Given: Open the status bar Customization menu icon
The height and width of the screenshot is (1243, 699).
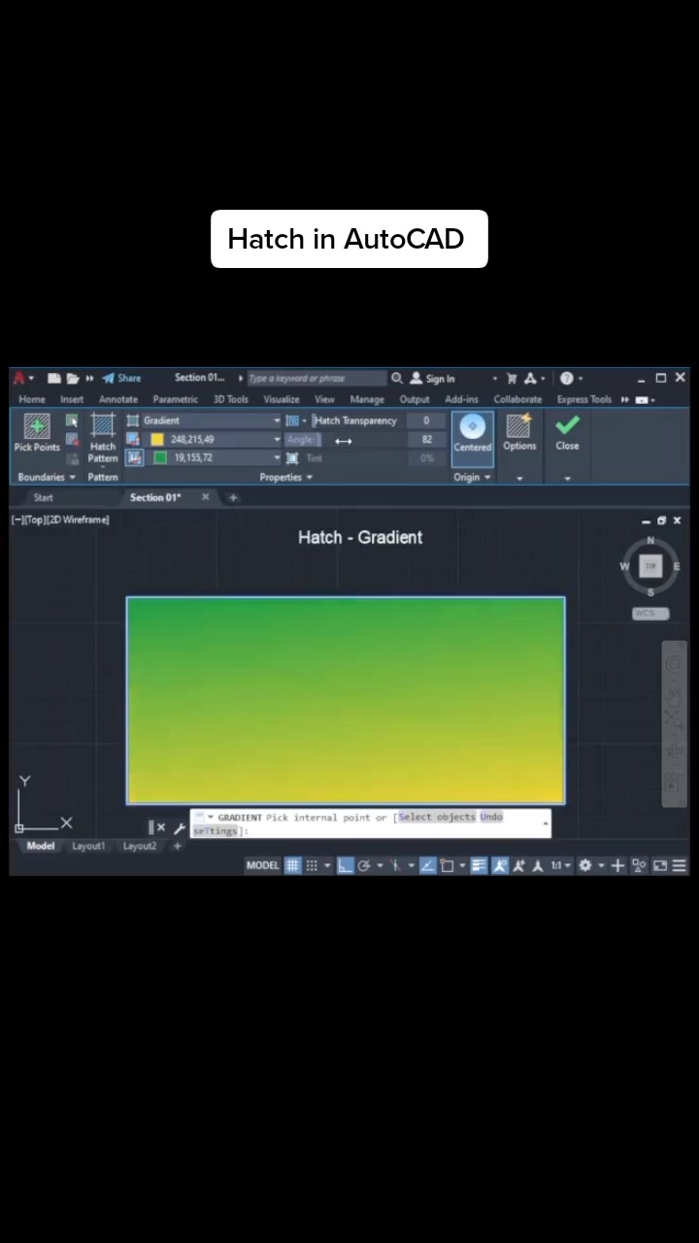Looking at the screenshot, I should pos(680,865).
